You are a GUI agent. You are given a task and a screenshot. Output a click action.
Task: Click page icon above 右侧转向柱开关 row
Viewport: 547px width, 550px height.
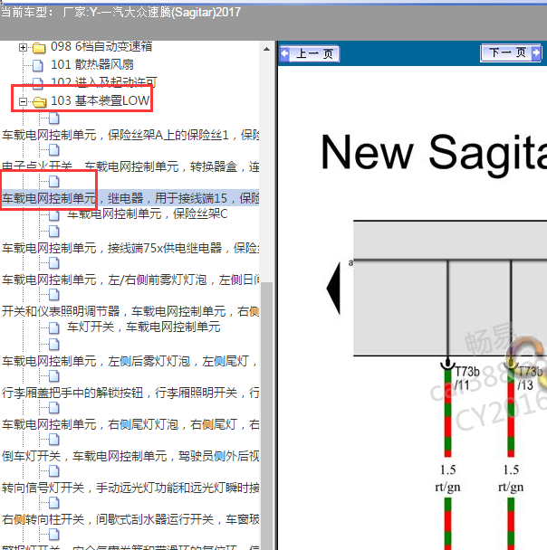(x=54, y=503)
